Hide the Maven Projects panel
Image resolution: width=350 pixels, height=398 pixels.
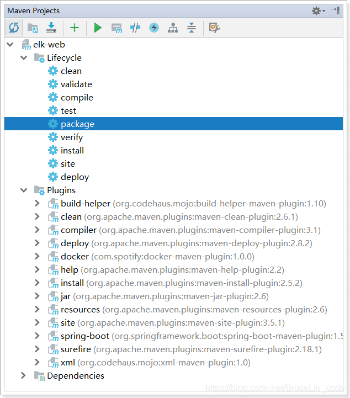[335, 10]
